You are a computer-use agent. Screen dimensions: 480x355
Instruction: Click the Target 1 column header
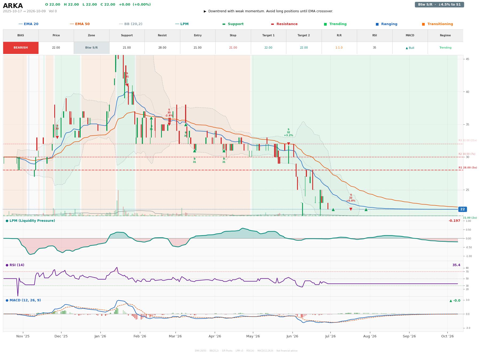[268, 35]
